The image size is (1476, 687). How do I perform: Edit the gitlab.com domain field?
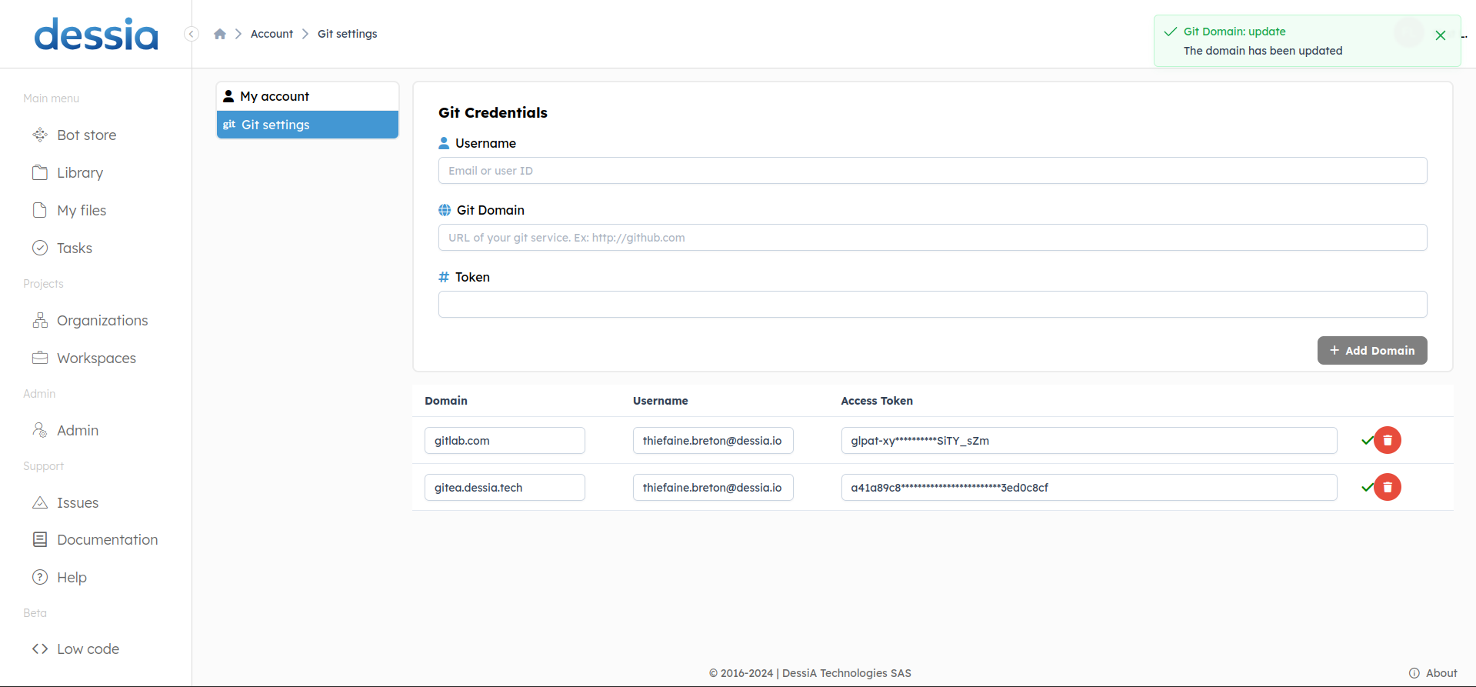click(505, 441)
